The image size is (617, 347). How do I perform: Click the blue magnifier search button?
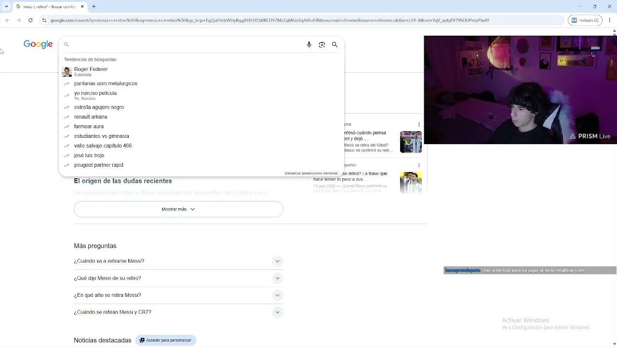coord(335,44)
